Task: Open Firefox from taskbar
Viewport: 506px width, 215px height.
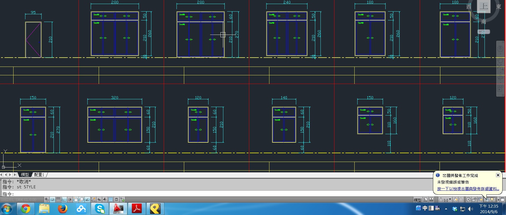Action: click(63, 209)
